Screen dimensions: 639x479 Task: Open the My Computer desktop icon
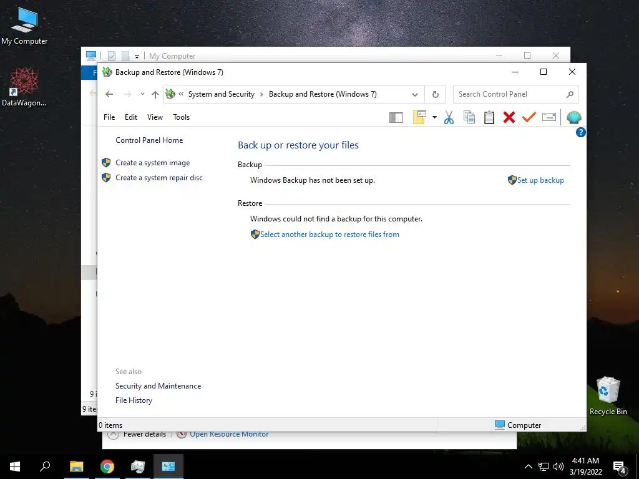[x=24, y=26]
